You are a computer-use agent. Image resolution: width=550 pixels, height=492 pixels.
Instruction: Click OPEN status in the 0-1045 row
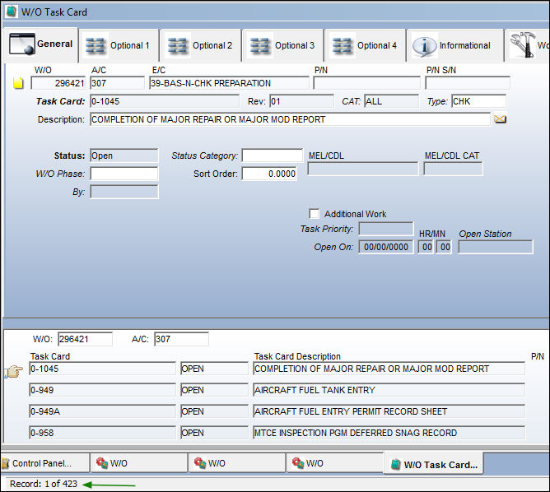click(x=214, y=369)
